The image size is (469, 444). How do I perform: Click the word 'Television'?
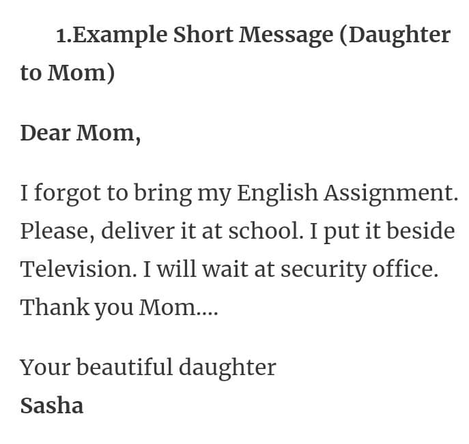(x=76, y=269)
